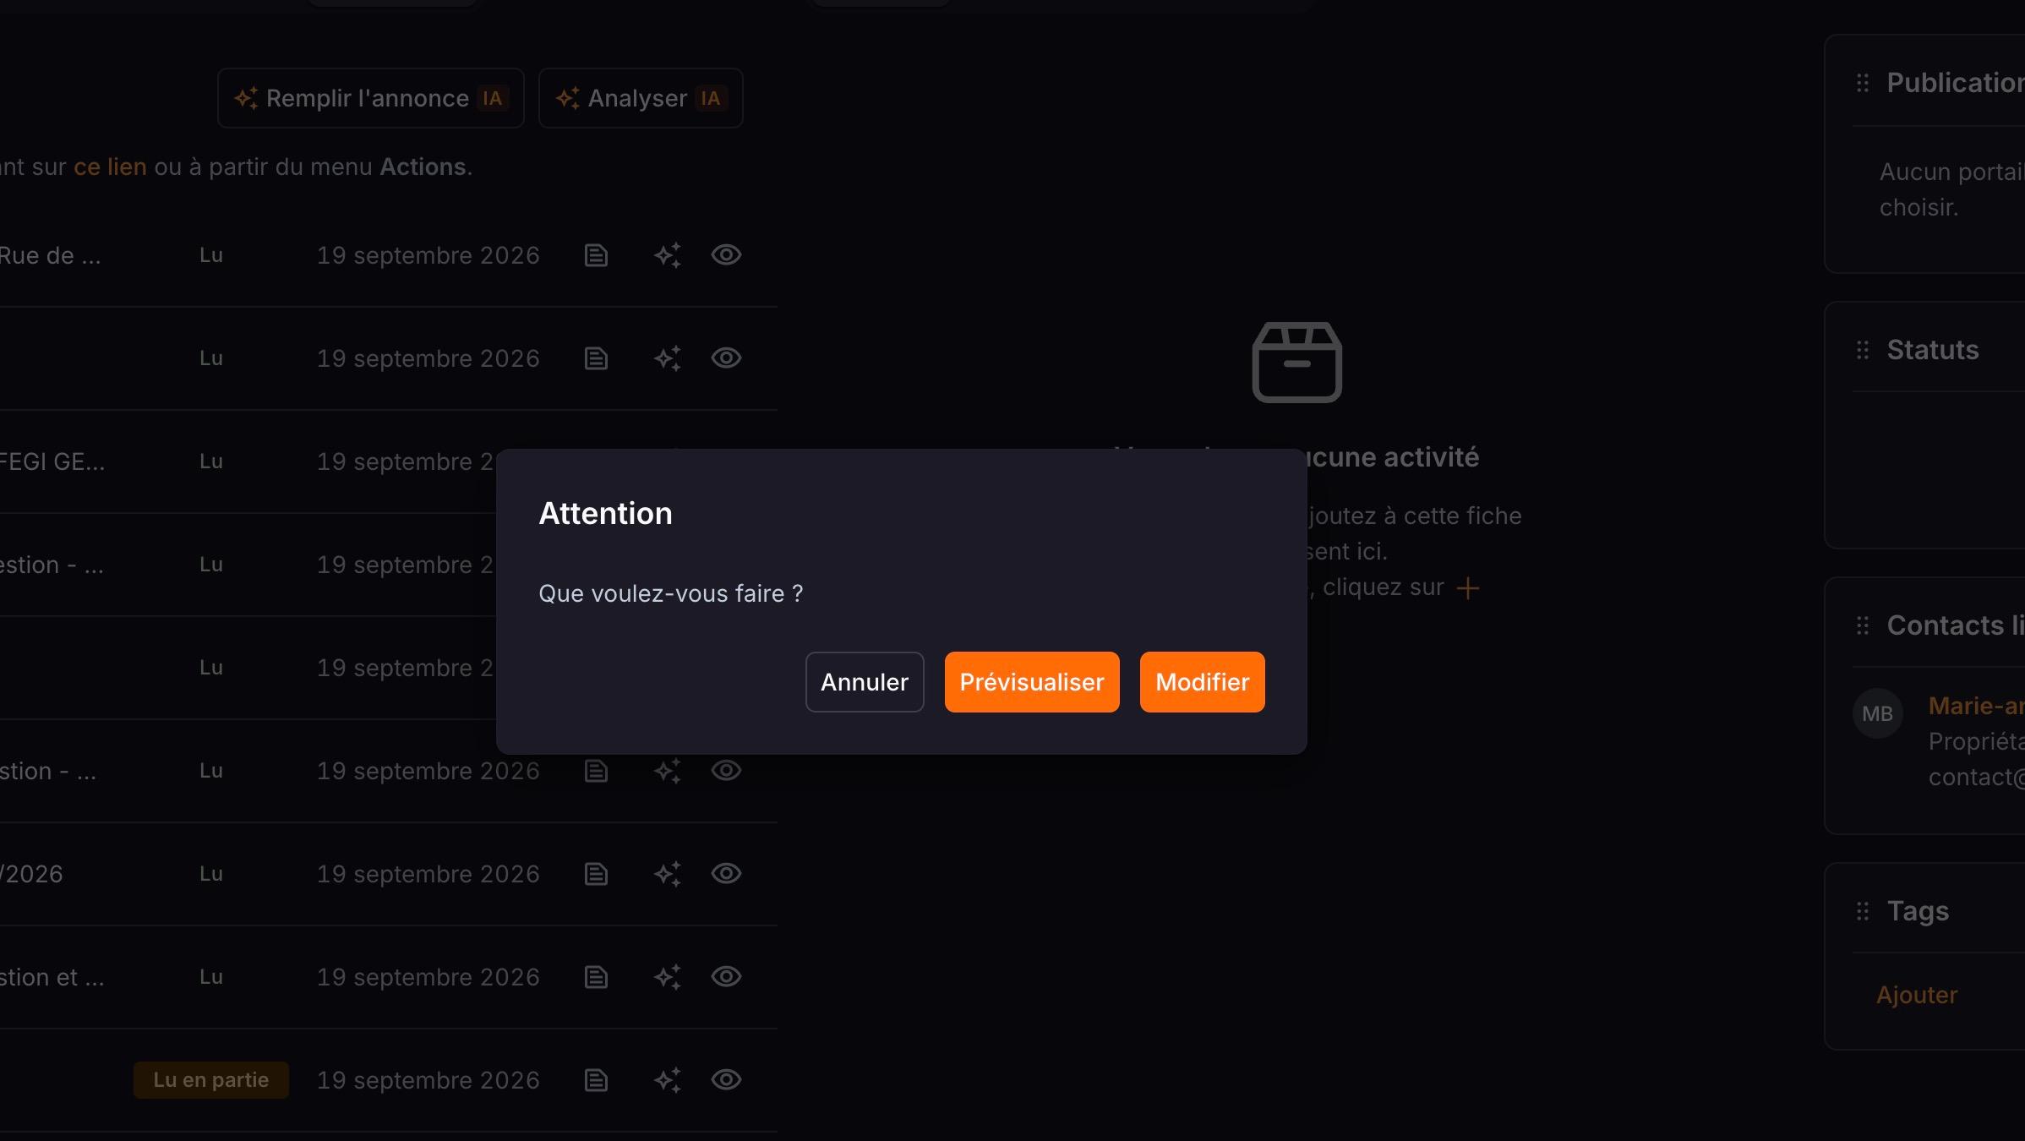Click the AI sparkle icon in 'Lu en partie' row
Image resolution: width=2025 pixels, height=1141 pixels.
(x=668, y=1080)
